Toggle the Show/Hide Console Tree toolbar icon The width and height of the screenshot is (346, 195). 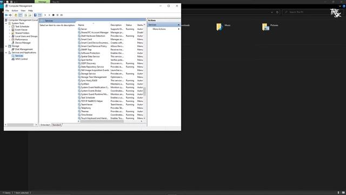(x=21, y=15)
